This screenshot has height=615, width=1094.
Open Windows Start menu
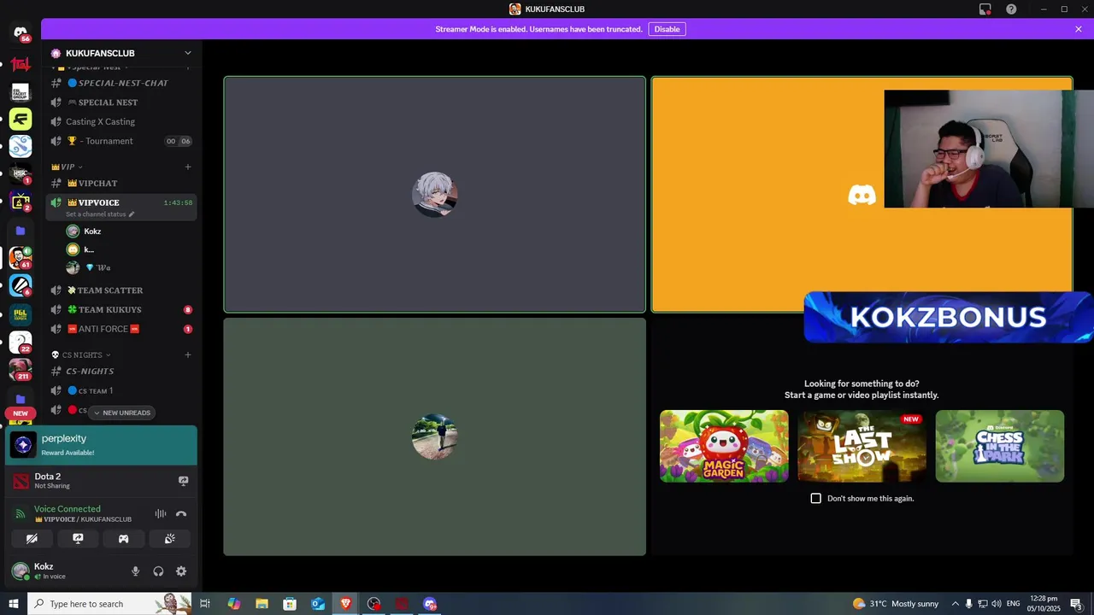tap(14, 604)
